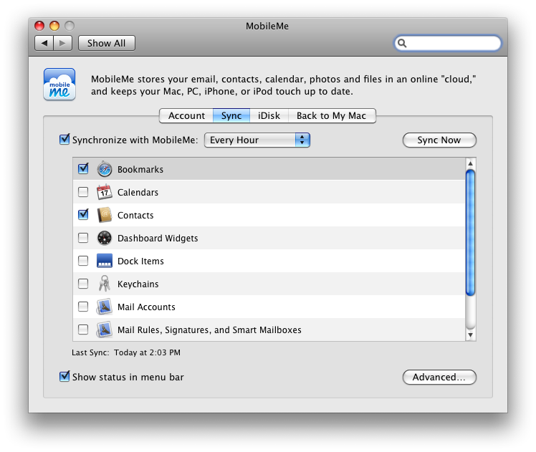The image size is (536, 452).
Task: Close the MobileMe window with red button
Action: [x=39, y=26]
